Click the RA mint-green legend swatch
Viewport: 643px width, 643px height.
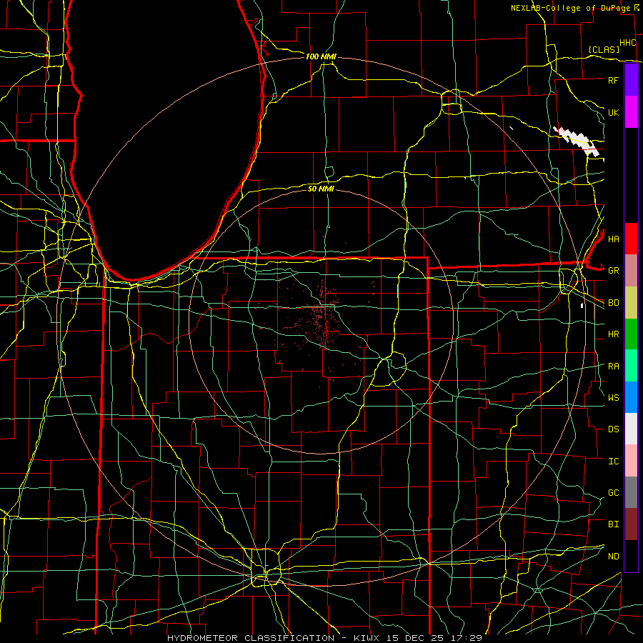[631, 366]
